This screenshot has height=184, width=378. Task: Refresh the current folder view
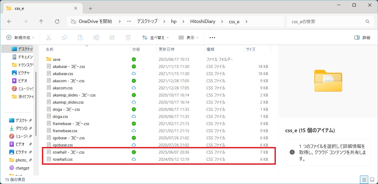pyautogui.click(x=57, y=22)
